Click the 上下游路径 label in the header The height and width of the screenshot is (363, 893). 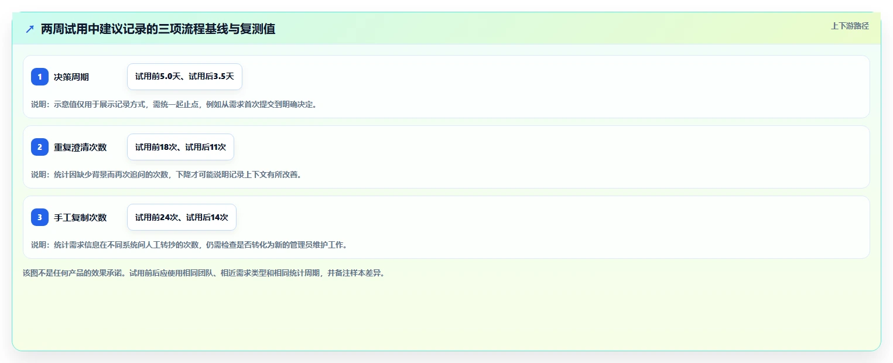click(x=850, y=26)
